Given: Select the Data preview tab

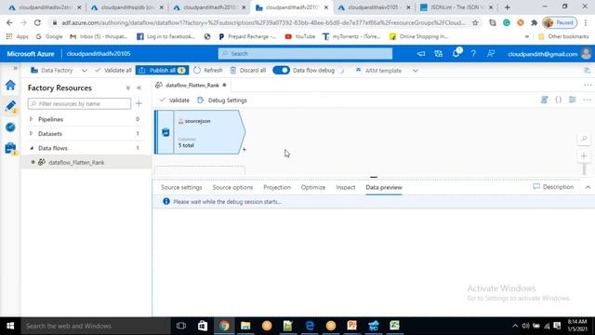Looking at the screenshot, I should click(x=384, y=187).
